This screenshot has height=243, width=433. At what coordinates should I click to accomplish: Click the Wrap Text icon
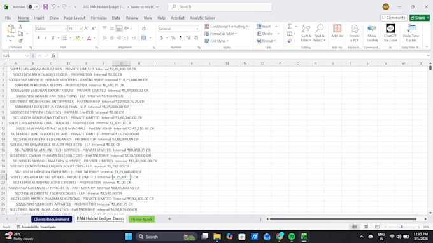[x=144, y=29]
